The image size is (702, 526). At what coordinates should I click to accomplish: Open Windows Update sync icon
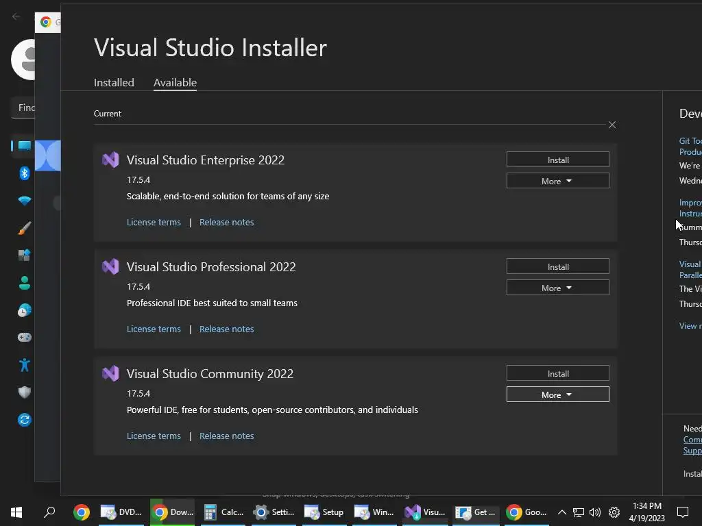24,419
